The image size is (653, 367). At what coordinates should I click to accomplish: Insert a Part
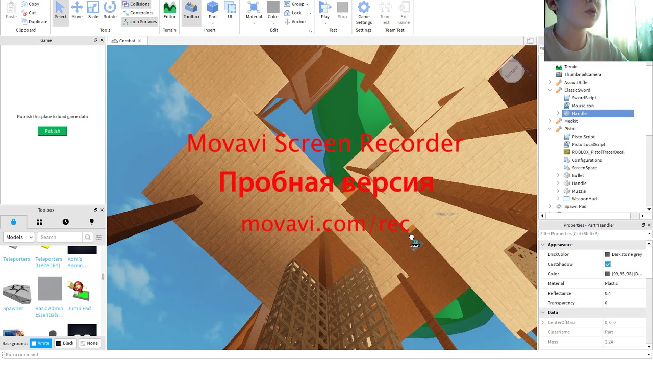pos(213,10)
